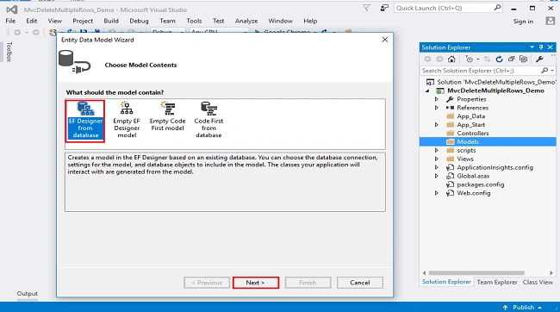The height and width of the screenshot is (312, 560).
Task: Open the Test menu
Action: click(219, 21)
